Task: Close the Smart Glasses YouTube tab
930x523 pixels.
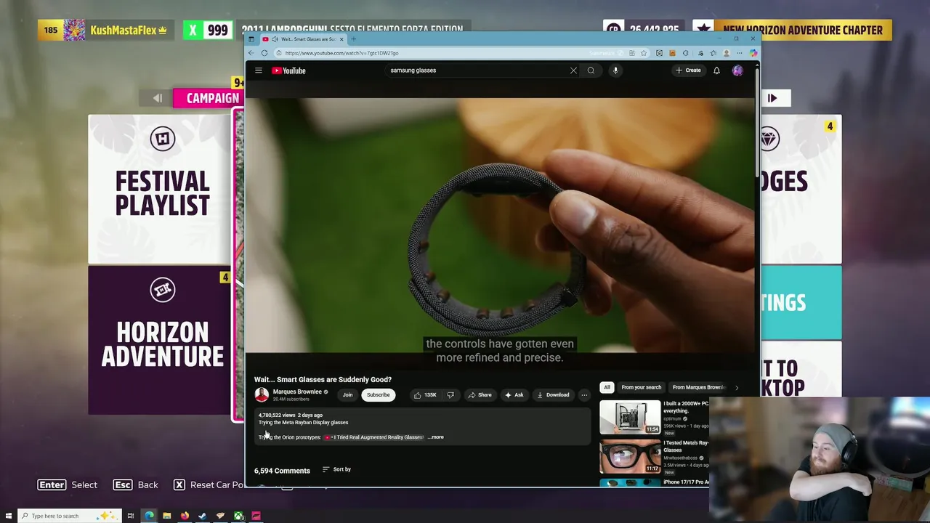Action: (341, 39)
